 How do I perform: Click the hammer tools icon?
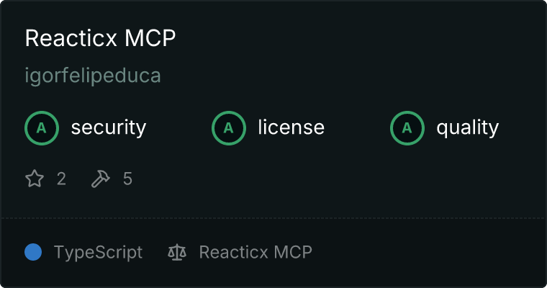point(101,179)
